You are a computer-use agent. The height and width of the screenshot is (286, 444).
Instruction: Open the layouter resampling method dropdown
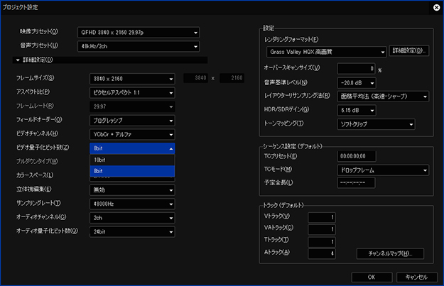point(383,97)
